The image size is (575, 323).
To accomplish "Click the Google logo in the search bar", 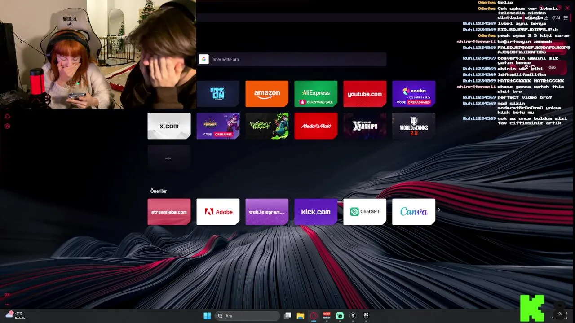I will click(x=203, y=59).
